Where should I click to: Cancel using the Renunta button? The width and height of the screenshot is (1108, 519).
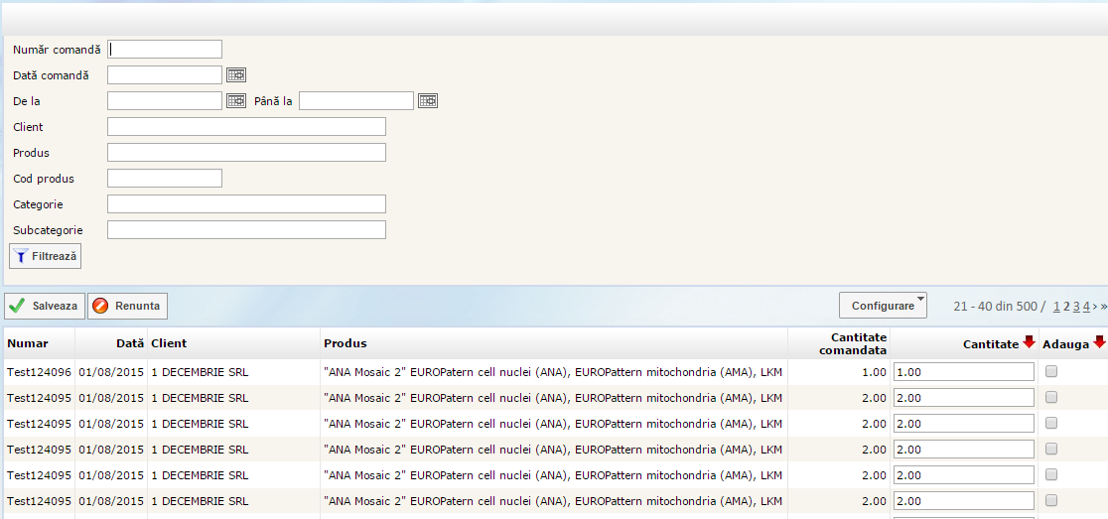click(127, 306)
